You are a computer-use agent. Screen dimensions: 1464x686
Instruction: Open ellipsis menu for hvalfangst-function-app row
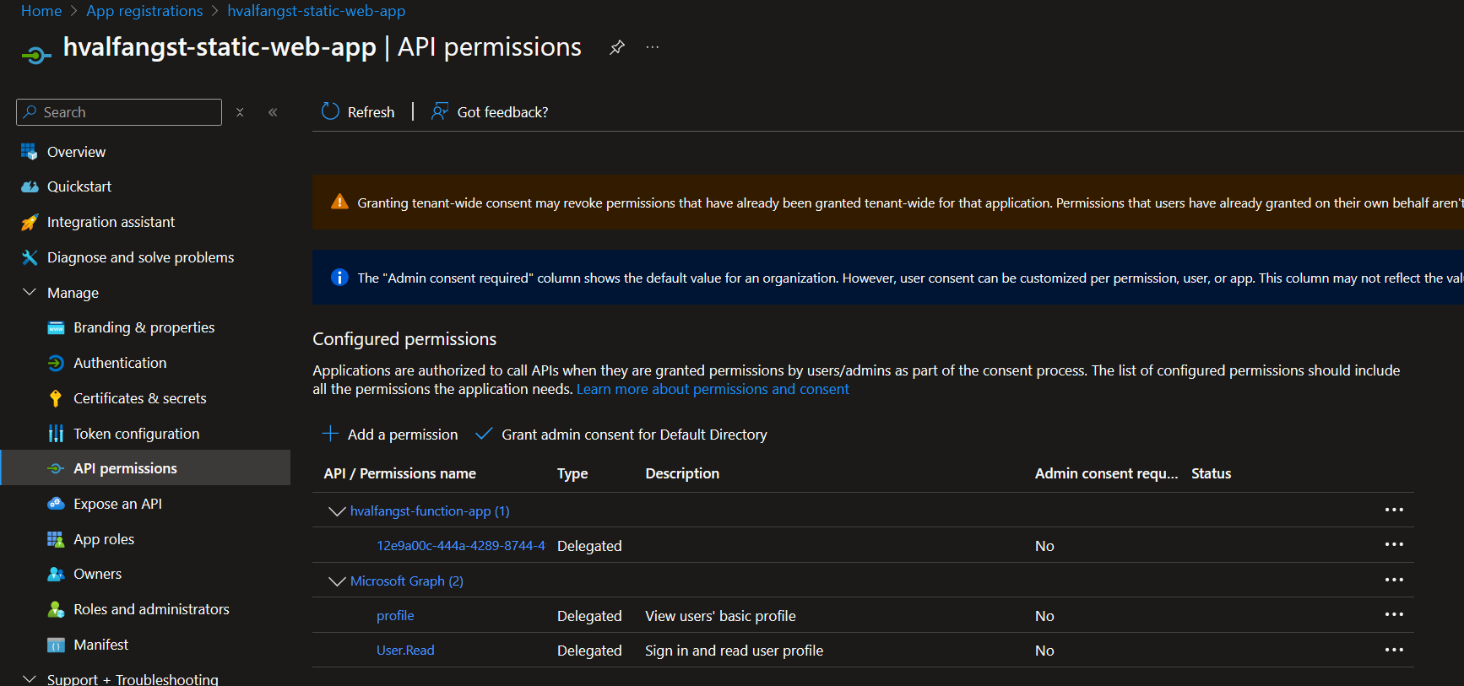click(1394, 510)
